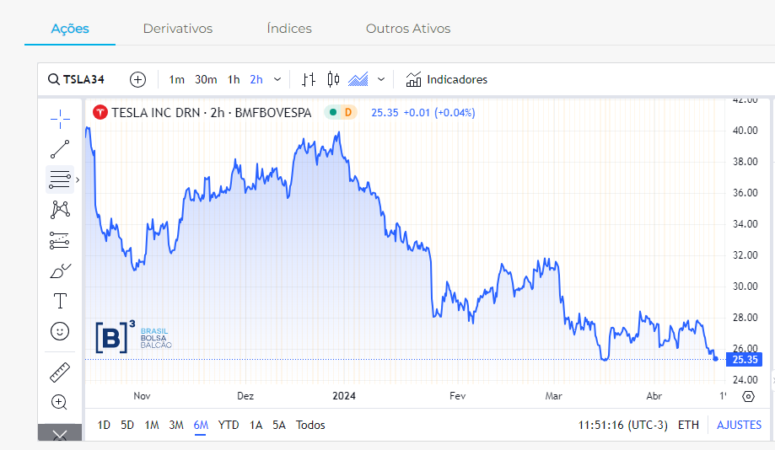Click the 25.35 current price label

[x=745, y=360]
